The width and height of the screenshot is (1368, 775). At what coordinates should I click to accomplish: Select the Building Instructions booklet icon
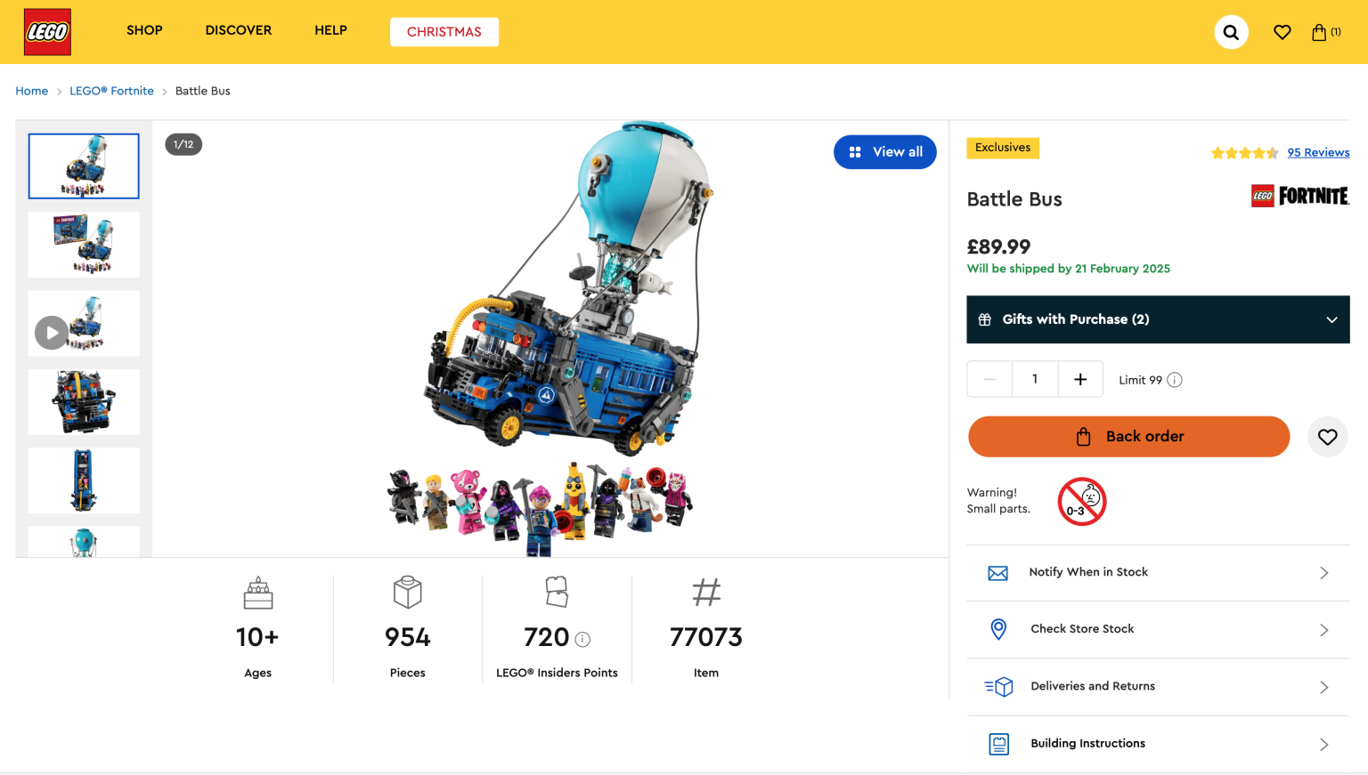[x=998, y=744]
